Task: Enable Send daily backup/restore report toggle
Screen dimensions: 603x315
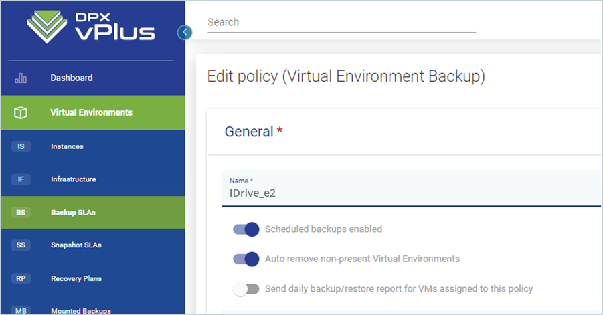Action: (x=246, y=289)
